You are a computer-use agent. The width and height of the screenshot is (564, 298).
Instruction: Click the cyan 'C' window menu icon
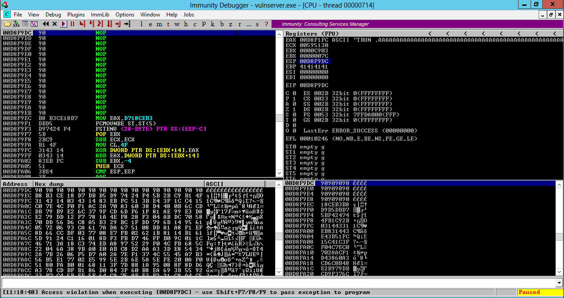(x=7, y=15)
